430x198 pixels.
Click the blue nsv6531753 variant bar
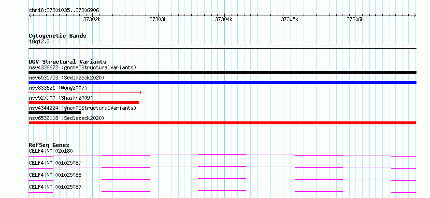(x=222, y=82)
